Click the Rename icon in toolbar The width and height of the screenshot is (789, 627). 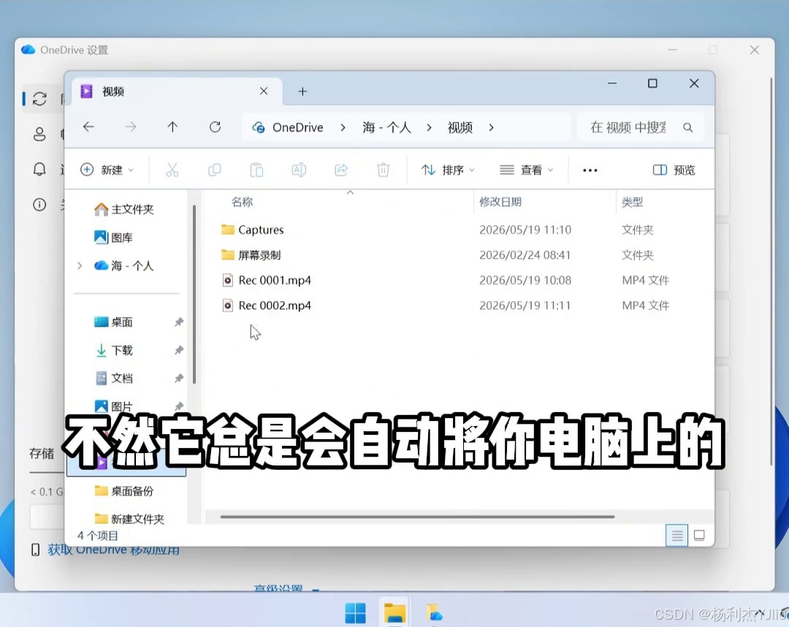click(299, 170)
